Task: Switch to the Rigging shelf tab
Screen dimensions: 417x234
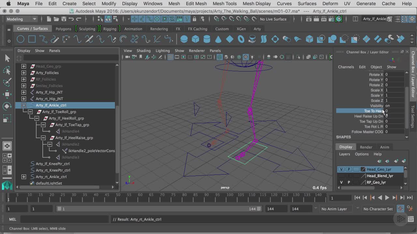Action: click(110, 29)
